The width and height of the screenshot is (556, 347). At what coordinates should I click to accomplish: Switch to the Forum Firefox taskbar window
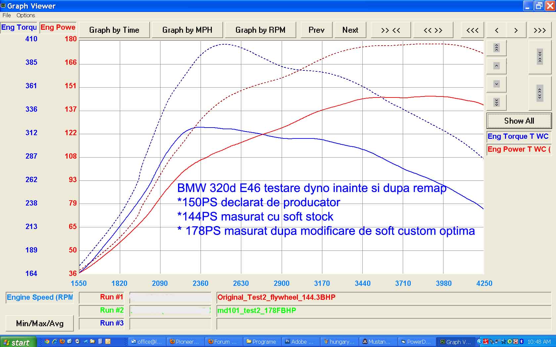[223, 342]
